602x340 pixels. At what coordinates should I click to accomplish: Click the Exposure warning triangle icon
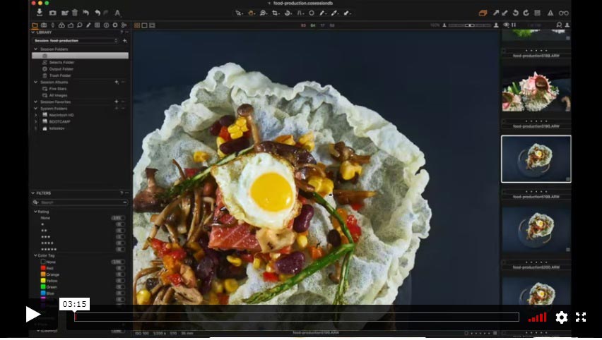550,13
